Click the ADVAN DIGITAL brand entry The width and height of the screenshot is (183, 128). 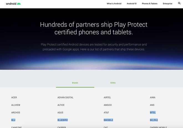click(65, 98)
